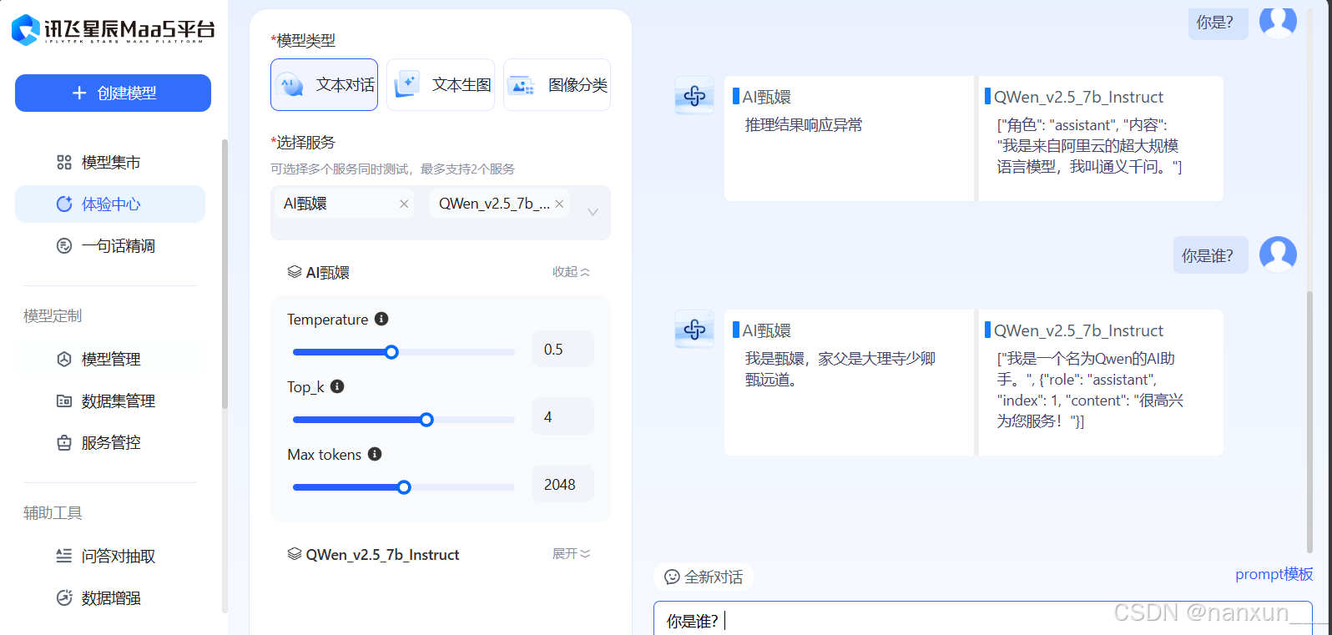Image resolution: width=1332 pixels, height=635 pixels.
Task: Open 模型管理 in the sidebar
Action: click(x=110, y=359)
